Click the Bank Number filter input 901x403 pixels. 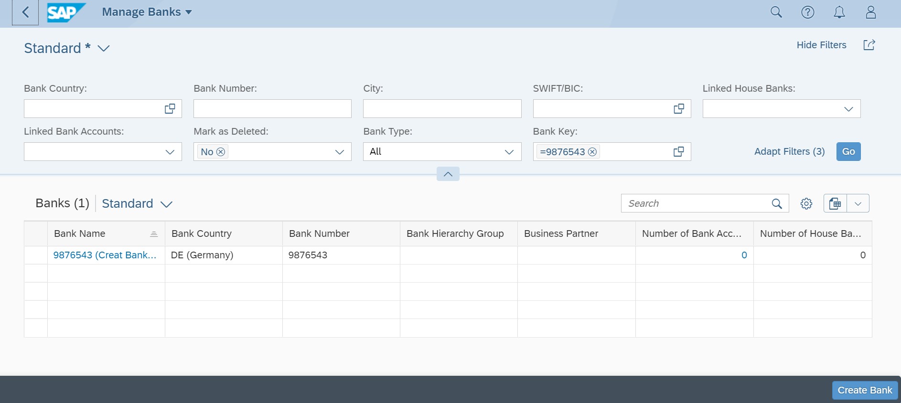(272, 109)
